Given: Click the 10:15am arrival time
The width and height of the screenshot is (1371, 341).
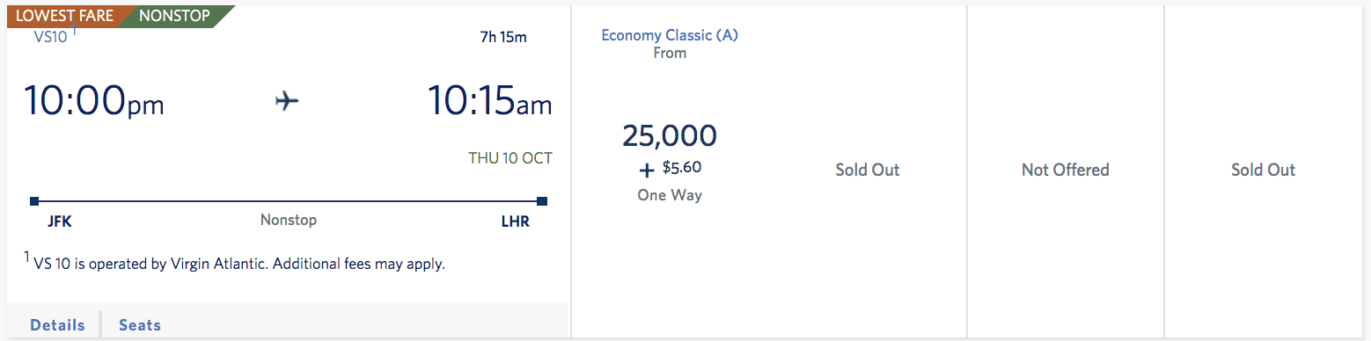Looking at the screenshot, I should coord(489,101).
